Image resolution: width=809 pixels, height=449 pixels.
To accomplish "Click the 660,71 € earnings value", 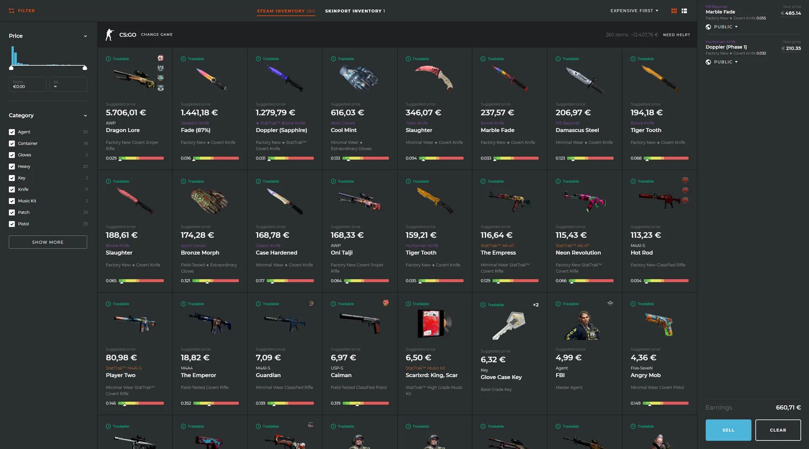I will [788, 407].
